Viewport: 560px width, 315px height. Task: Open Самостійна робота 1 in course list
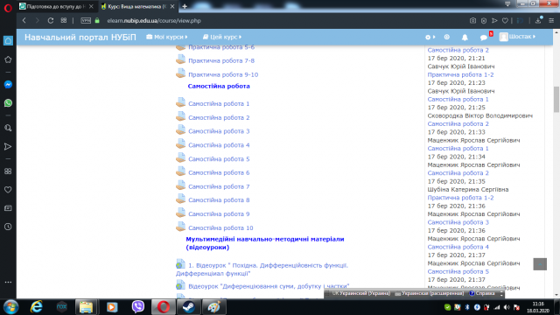pos(219,103)
